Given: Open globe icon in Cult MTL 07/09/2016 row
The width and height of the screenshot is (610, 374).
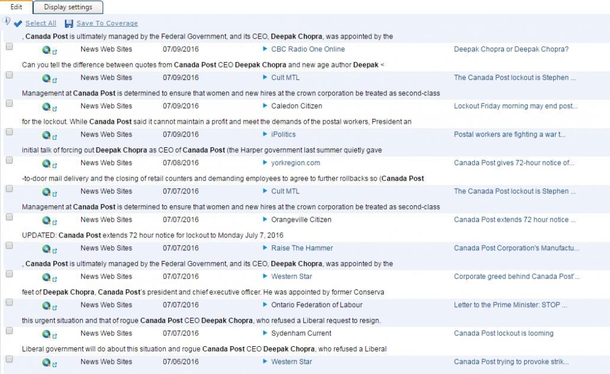Looking at the screenshot, I should (x=46, y=78).
